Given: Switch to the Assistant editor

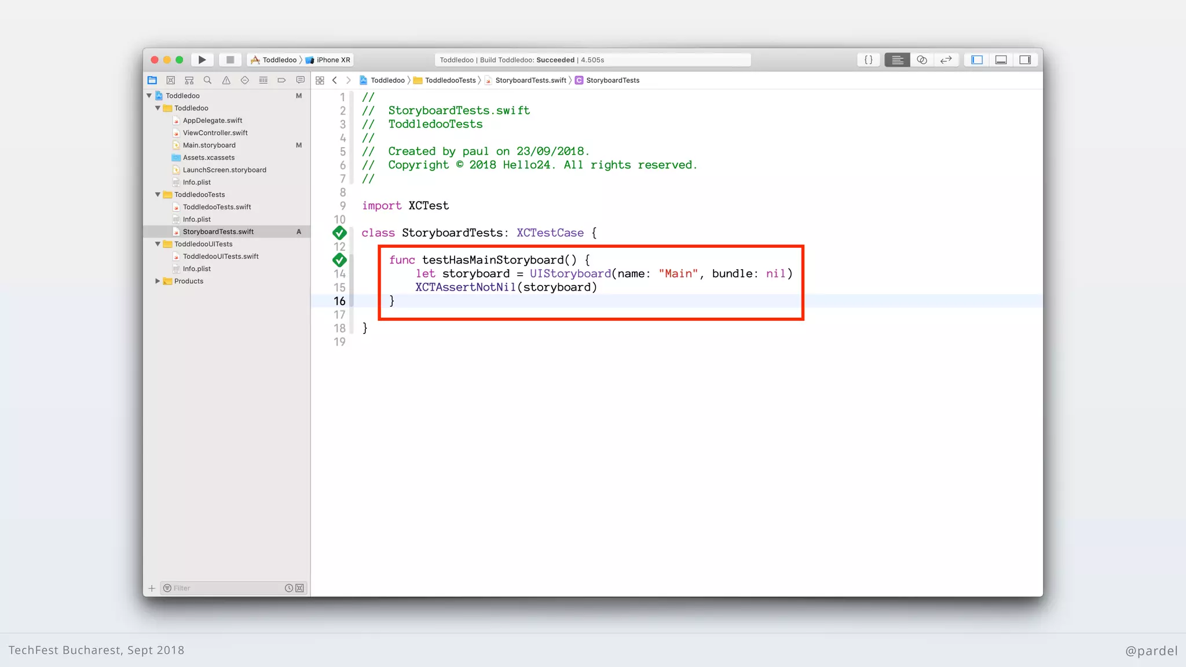Looking at the screenshot, I should [921, 60].
